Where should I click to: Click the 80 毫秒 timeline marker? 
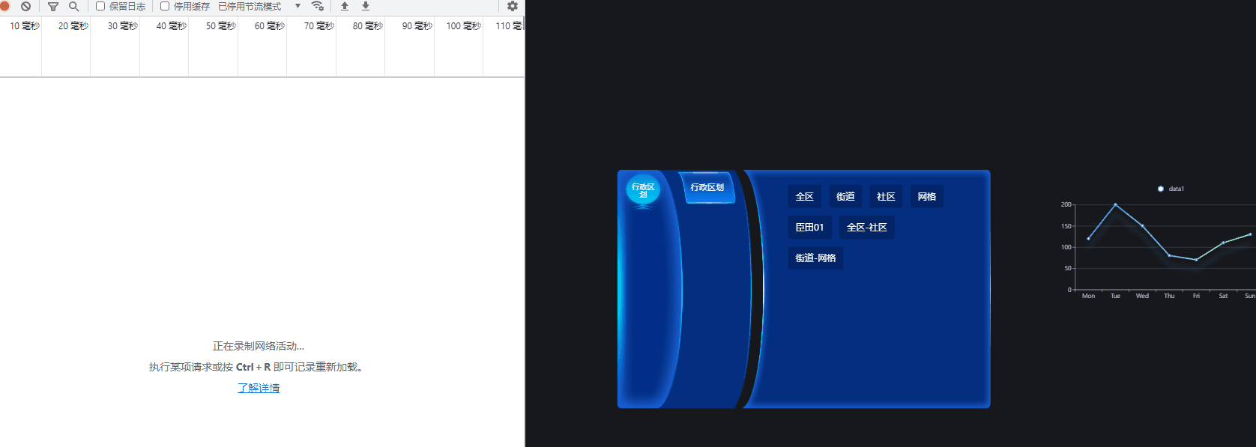368,25
